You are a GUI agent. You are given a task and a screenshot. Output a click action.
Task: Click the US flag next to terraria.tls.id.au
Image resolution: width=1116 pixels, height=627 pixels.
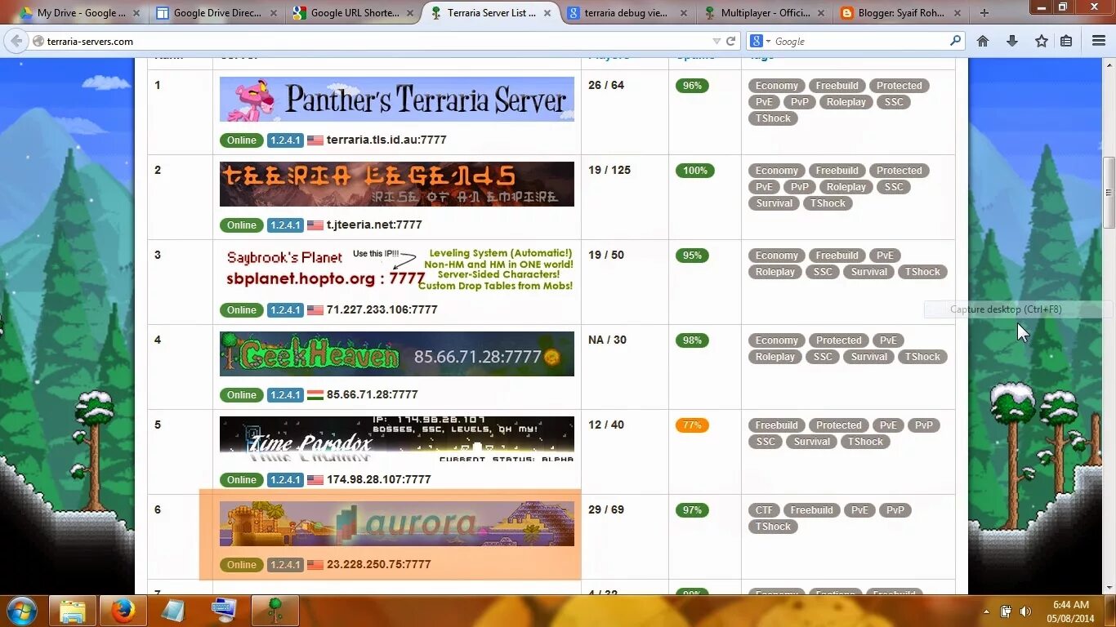coord(315,140)
